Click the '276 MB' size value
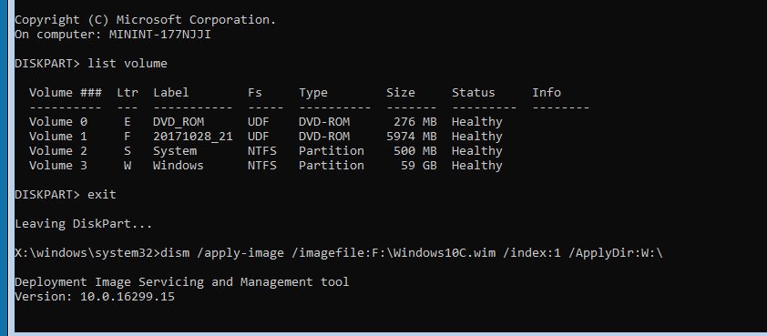 click(x=415, y=122)
